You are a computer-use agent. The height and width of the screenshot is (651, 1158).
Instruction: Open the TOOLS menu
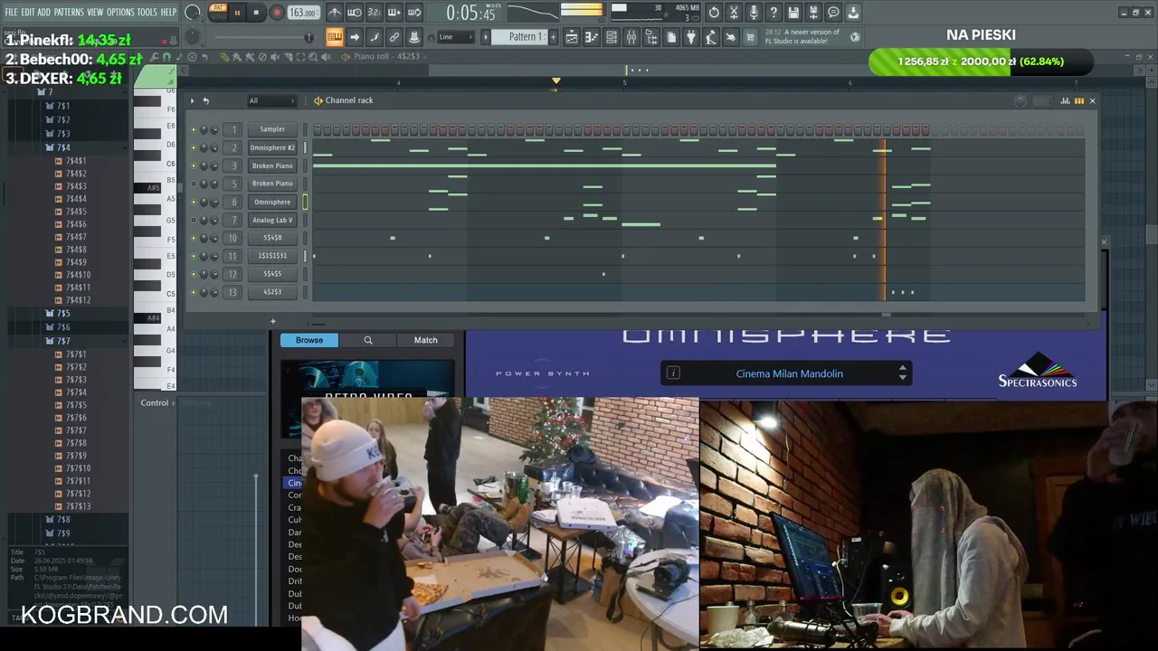147,12
